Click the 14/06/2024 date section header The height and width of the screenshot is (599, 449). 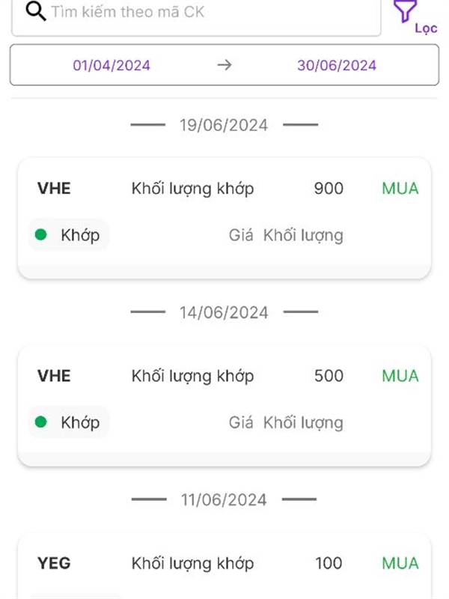(x=224, y=312)
